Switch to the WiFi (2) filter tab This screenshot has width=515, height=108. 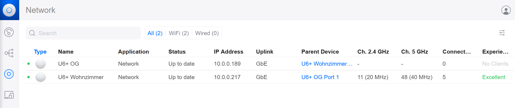click(x=179, y=33)
